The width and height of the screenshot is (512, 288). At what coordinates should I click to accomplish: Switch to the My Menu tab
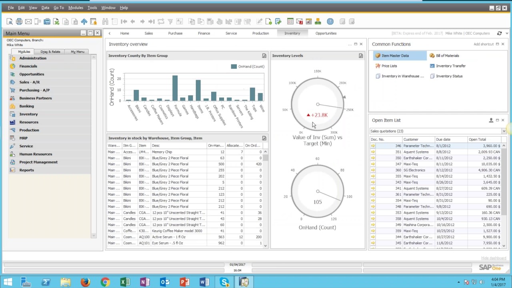77,52
